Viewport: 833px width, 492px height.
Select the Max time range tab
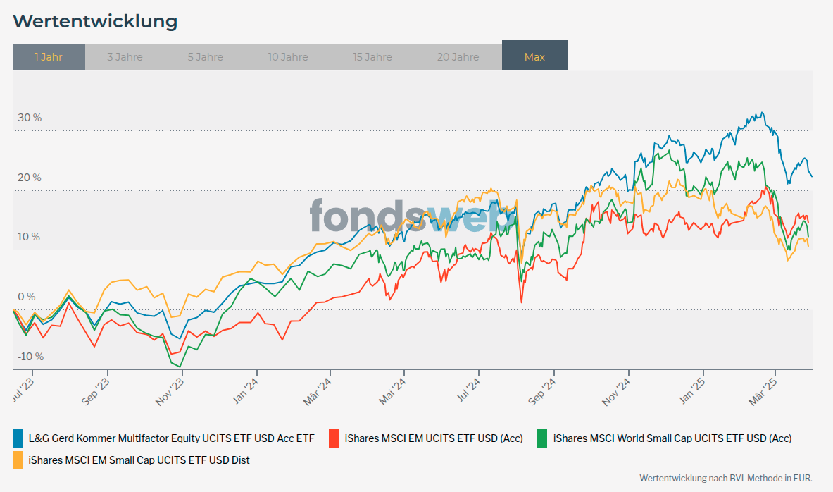point(534,57)
